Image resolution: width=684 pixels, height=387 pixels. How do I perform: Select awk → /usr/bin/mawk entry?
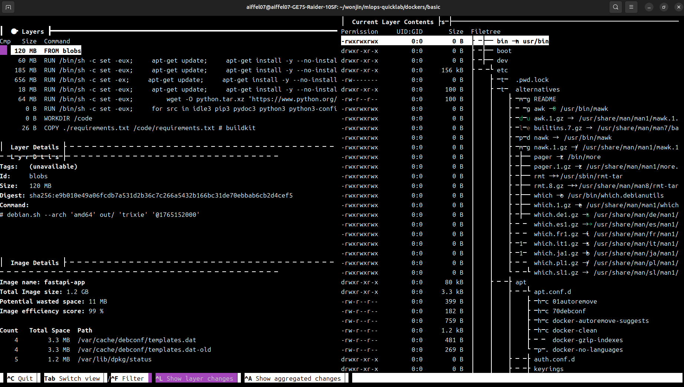pos(571,109)
